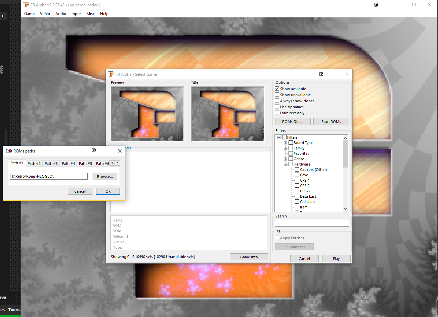
Task: Tick the CPS-3 hardware checkbox
Action: point(297,191)
